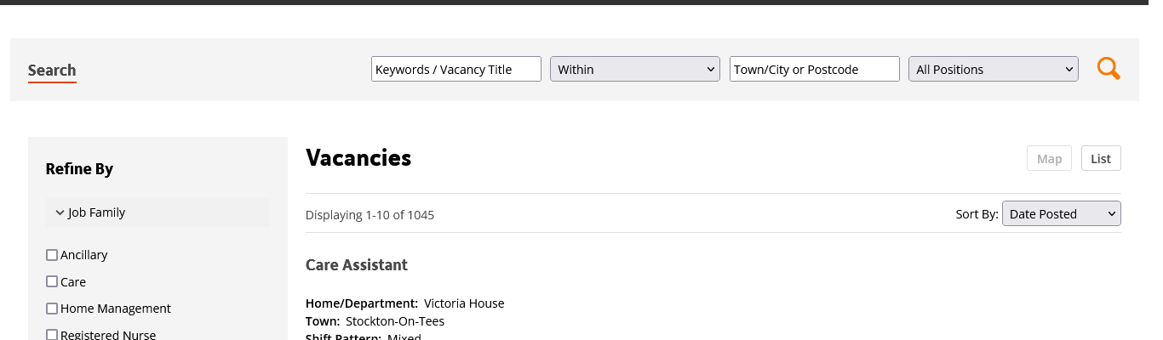The image size is (1163, 340).
Task: Open the Within distance dropdown
Action: 635,70
